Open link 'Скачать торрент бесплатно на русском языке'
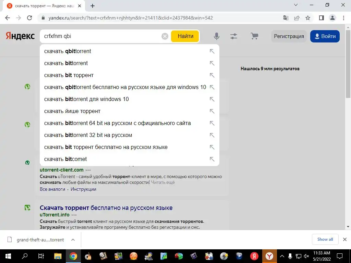Viewport: 351px width, 263px height. pyautogui.click(x=106, y=208)
